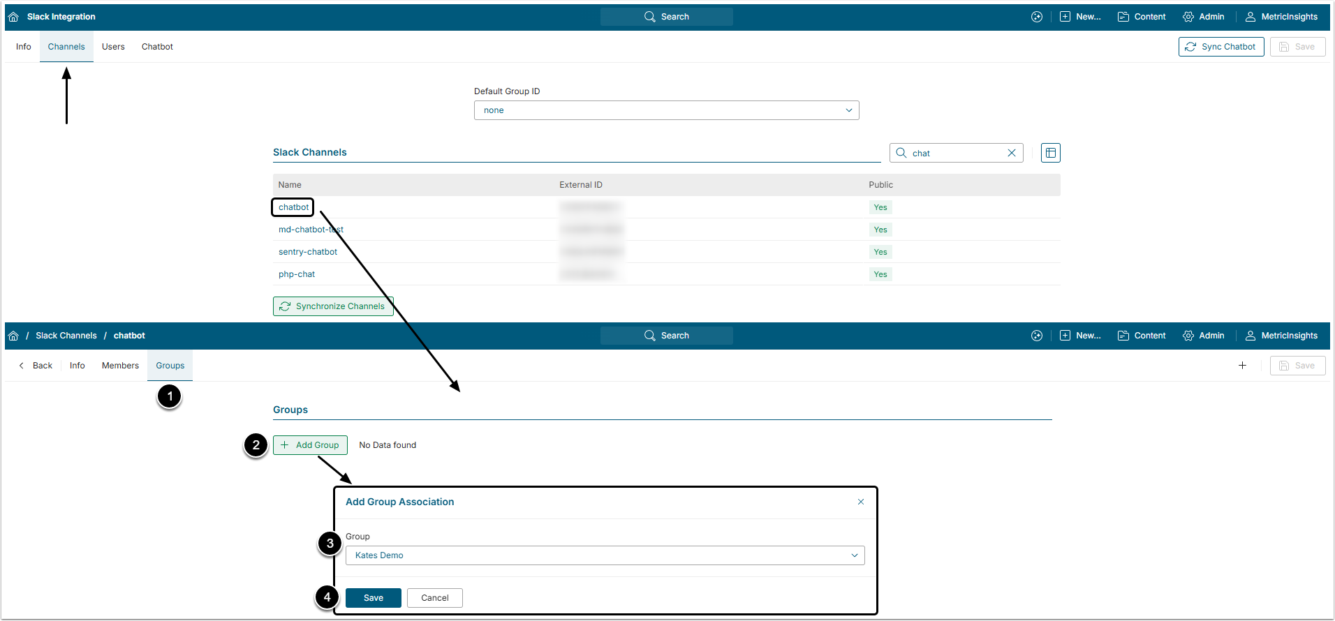The image size is (1335, 621).
Task: Click the Search box in chatbot page header
Action: [x=667, y=336]
